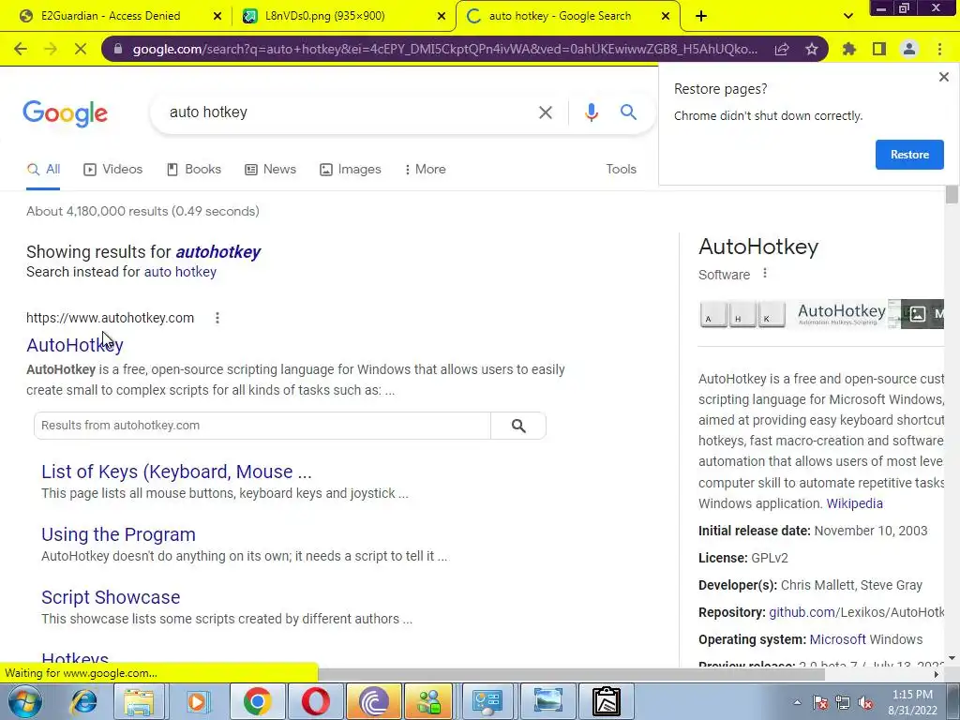
Task: Open knowledge panel more options dots
Action: click(765, 274)
